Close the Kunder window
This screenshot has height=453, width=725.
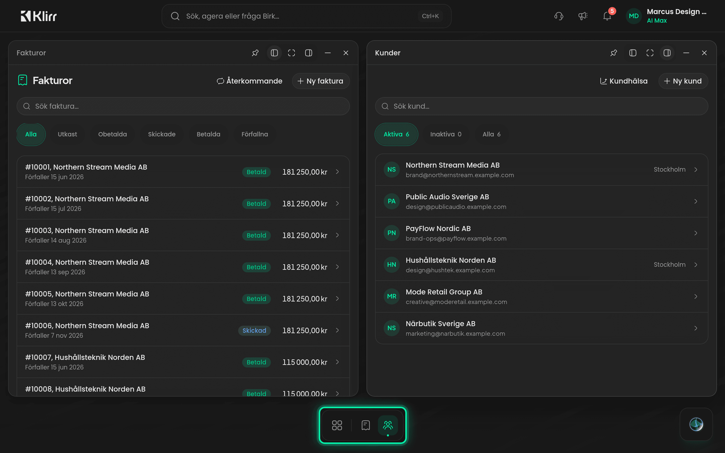(704, 53)
